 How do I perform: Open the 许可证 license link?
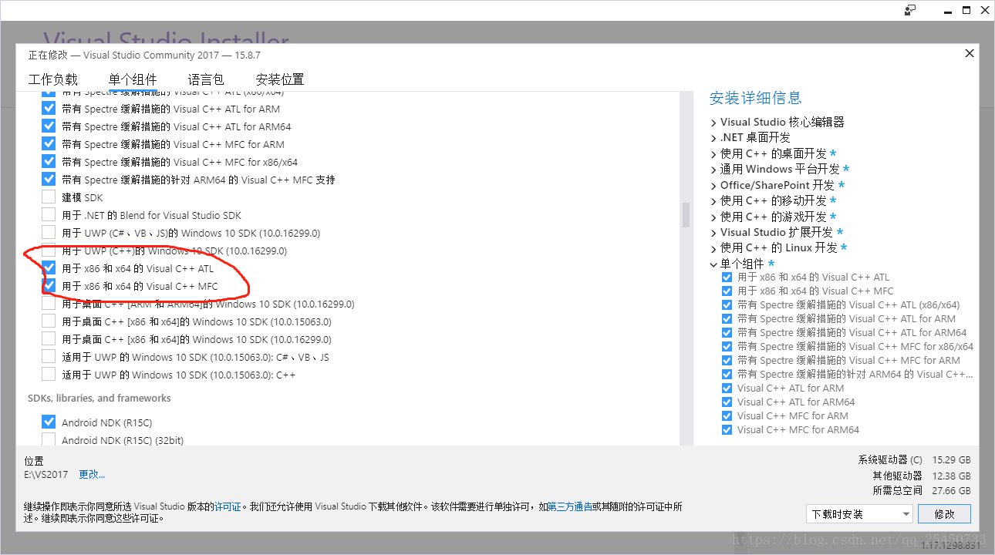pyautogui.click(x=228, y=506)
